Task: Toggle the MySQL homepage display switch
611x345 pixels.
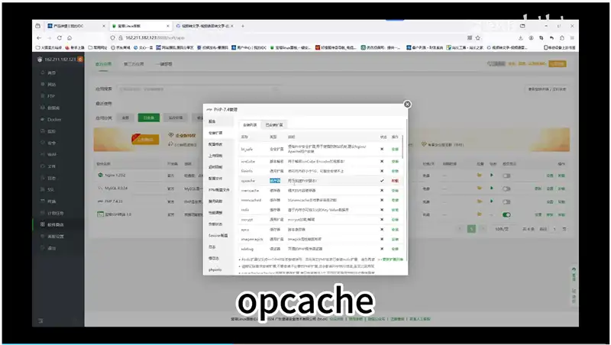Action: pyautogui.click(x=505, y=188)
